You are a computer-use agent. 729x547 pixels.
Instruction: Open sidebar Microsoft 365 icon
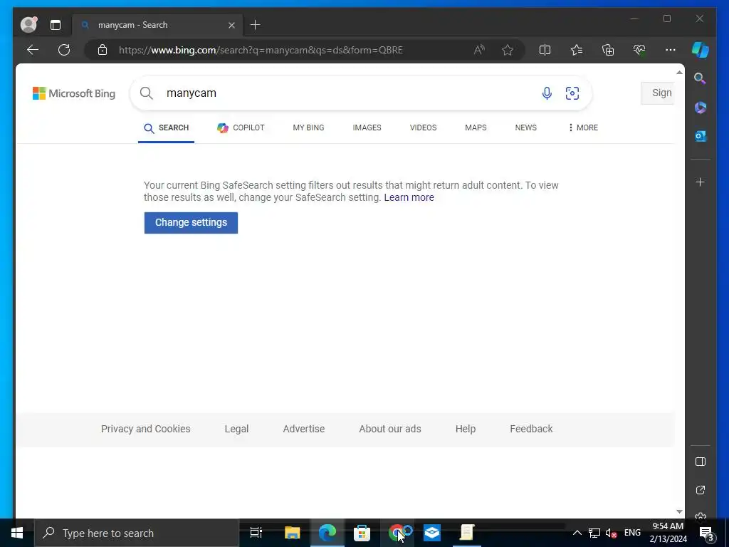(x=701, y=108)
